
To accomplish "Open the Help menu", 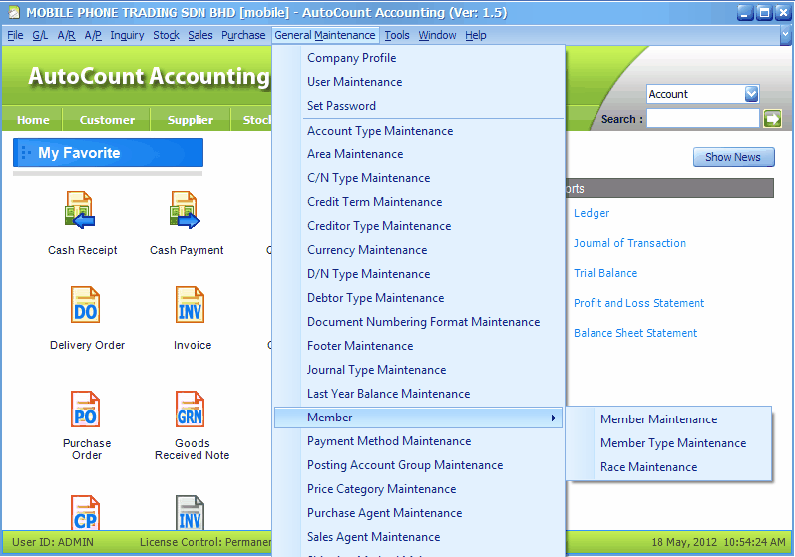I will [476, 35].
